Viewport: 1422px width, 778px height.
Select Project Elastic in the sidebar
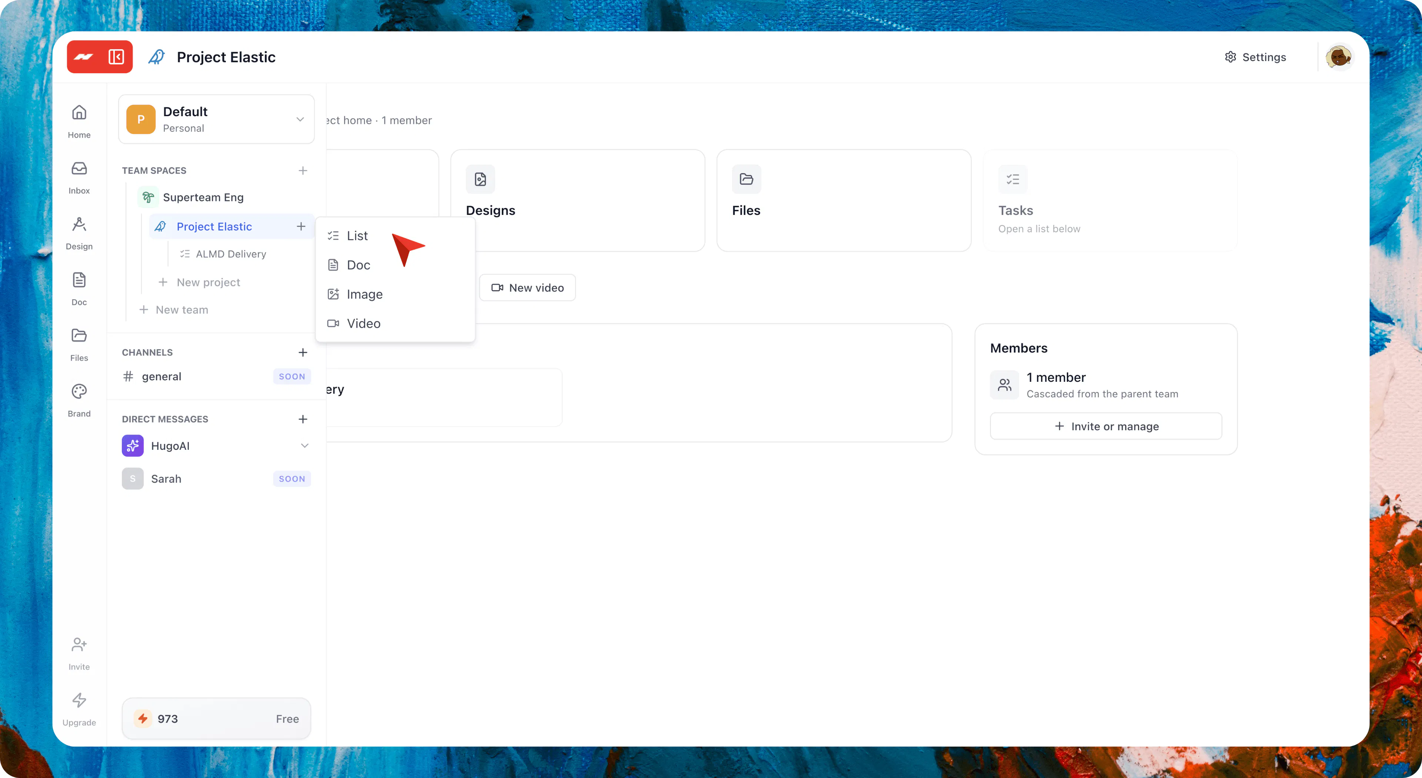pyautogui.click(x=214, y=227)
